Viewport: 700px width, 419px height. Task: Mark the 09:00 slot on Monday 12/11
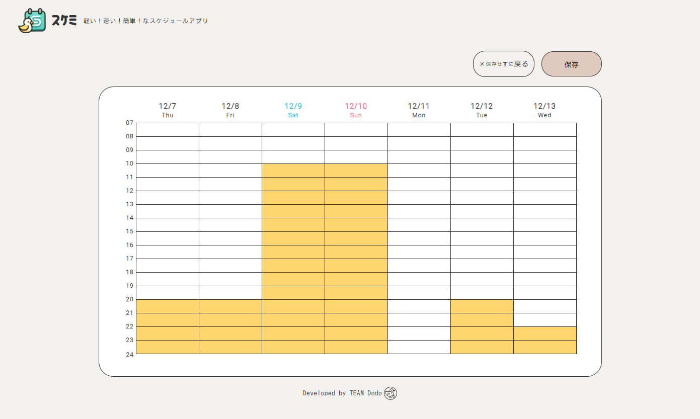pos(419,156)
